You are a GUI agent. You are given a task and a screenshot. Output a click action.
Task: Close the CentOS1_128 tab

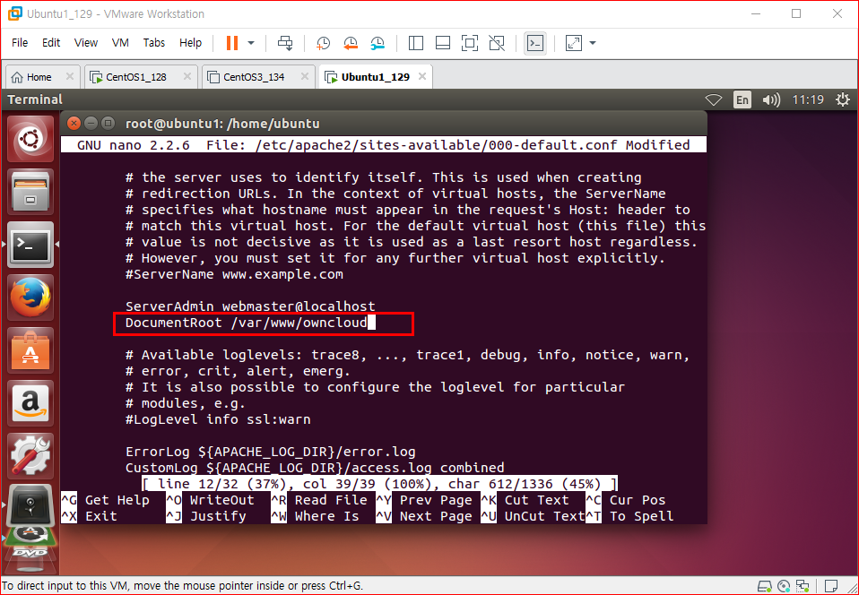(x=187, y=77)
